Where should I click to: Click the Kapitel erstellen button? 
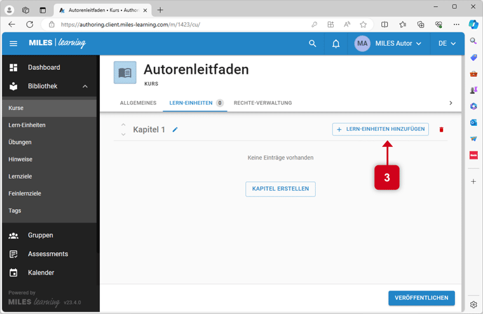pos(280,189)
